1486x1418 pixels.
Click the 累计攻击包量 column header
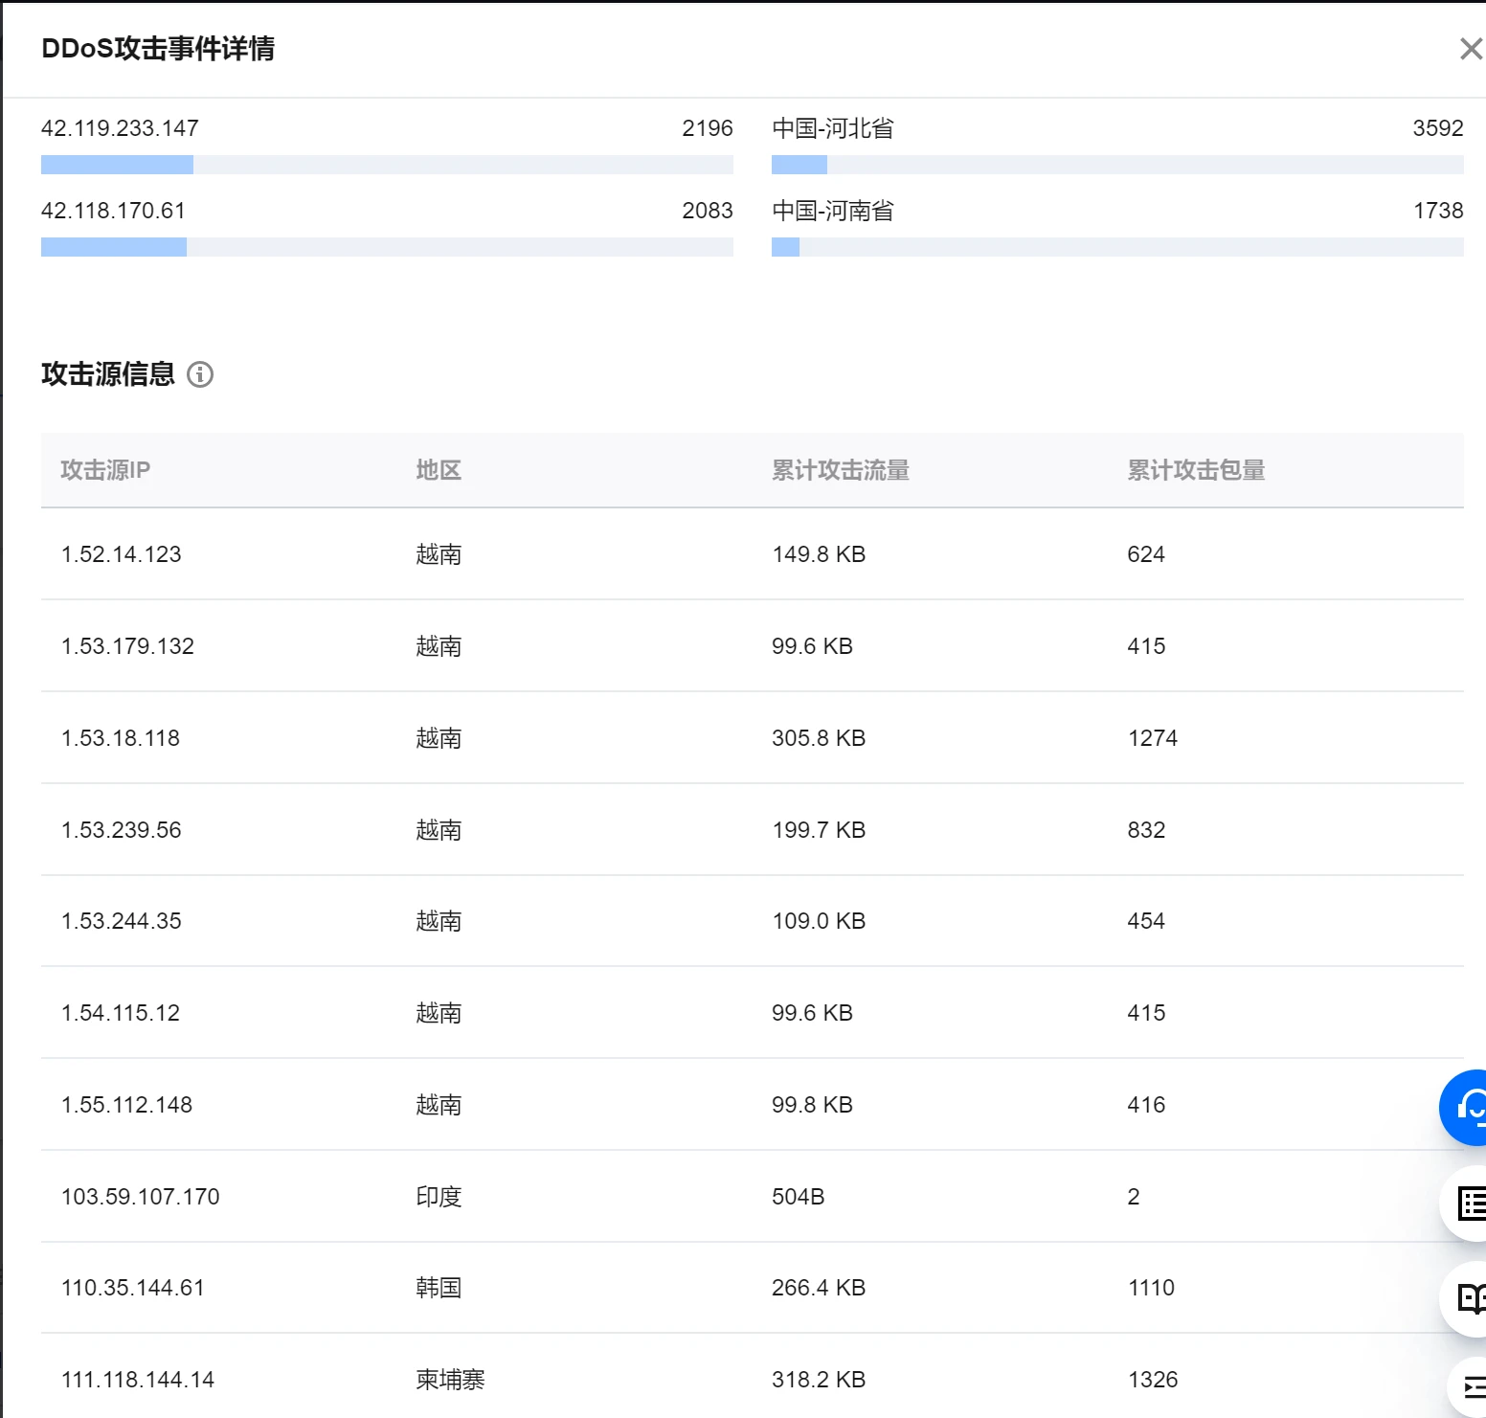click(x=1196, y=470)
